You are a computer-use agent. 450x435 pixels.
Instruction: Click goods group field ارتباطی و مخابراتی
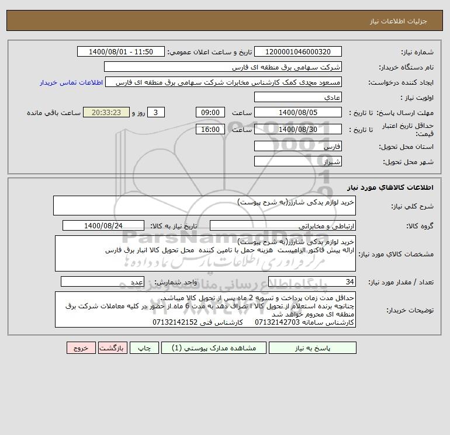coord(283,225)
